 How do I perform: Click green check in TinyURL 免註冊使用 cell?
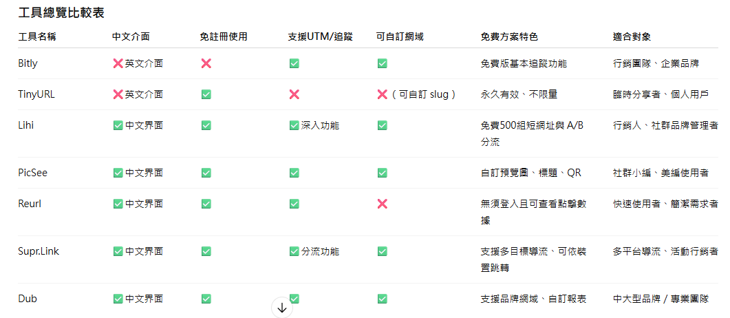pyautogui.click(x=206, y=94)
